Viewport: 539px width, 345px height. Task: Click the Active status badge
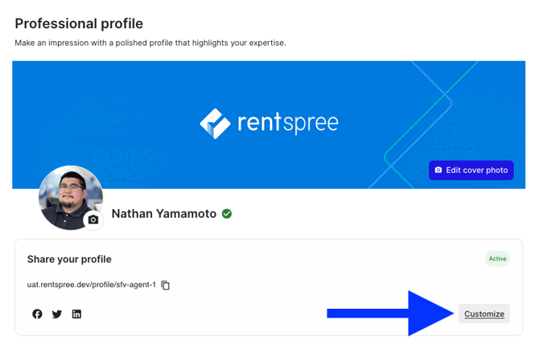coord(497,259)
